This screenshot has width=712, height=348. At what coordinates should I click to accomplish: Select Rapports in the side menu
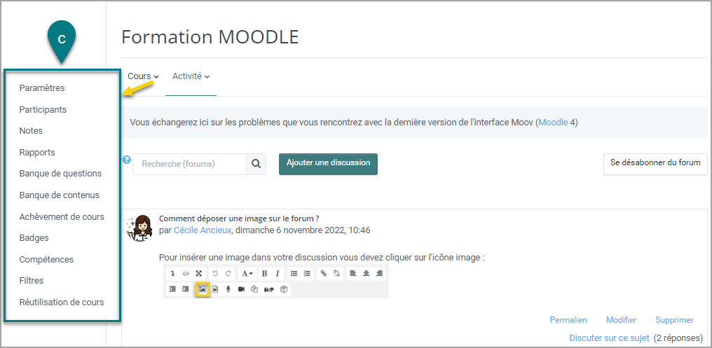(36, 153)
